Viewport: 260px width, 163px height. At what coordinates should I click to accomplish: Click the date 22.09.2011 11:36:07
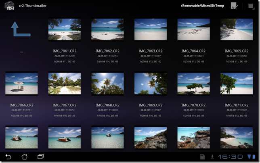click(x=151, y=56)
